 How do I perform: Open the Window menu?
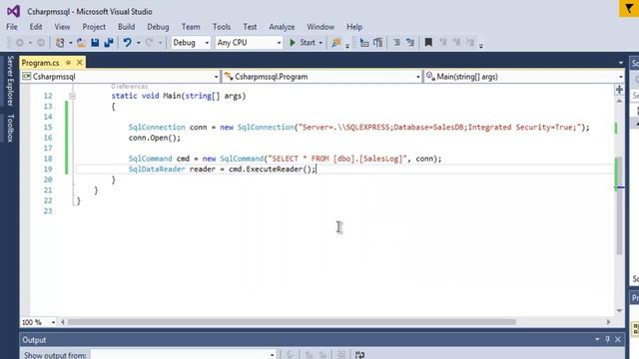320,27
